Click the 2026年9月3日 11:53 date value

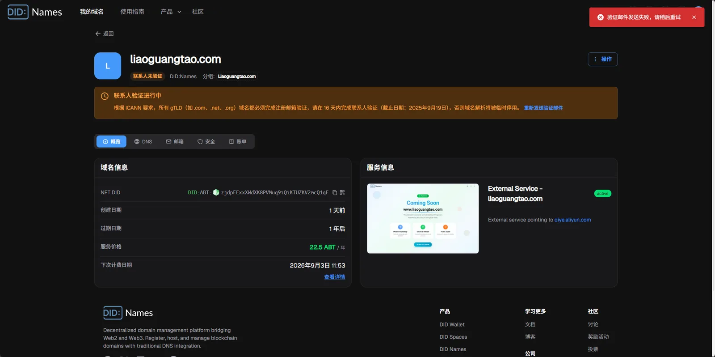click(x=317, y=265)
